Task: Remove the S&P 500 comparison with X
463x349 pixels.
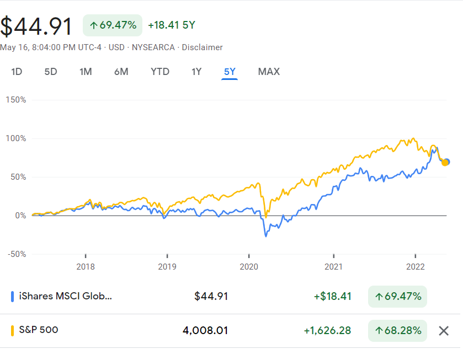Action: [x=443, y=331]
